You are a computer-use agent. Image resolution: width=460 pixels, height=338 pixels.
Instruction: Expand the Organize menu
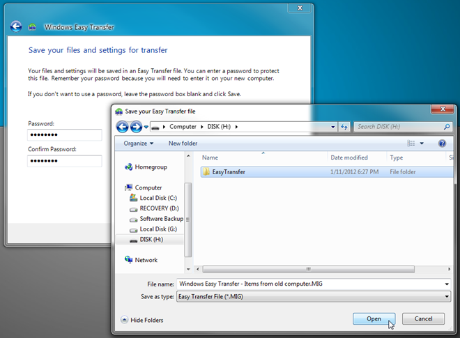point(139,143)
